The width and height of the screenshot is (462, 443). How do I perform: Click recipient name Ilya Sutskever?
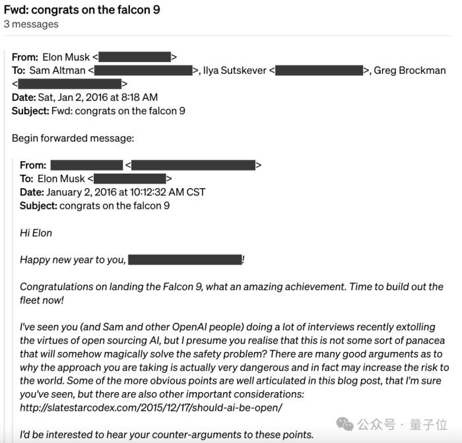(x=234, y=71)
